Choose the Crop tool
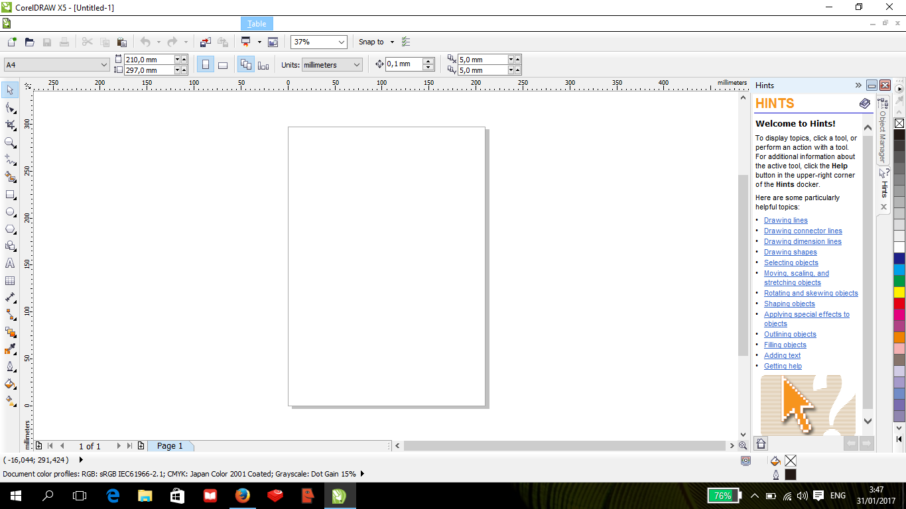This screenshot has height=509, width=906. (11, 125)
